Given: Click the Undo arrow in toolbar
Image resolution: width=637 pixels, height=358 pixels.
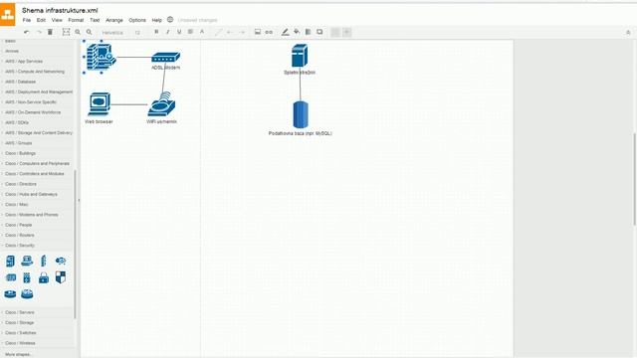Looking at the screenshot, I should point(27,32).
